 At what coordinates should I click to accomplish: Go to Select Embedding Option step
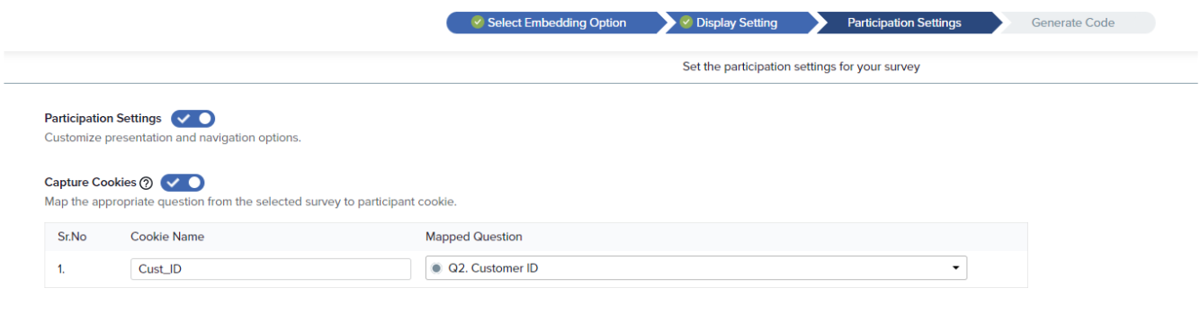click(x=554, y=22)
